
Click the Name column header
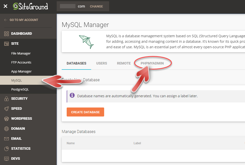click(71, 143)
